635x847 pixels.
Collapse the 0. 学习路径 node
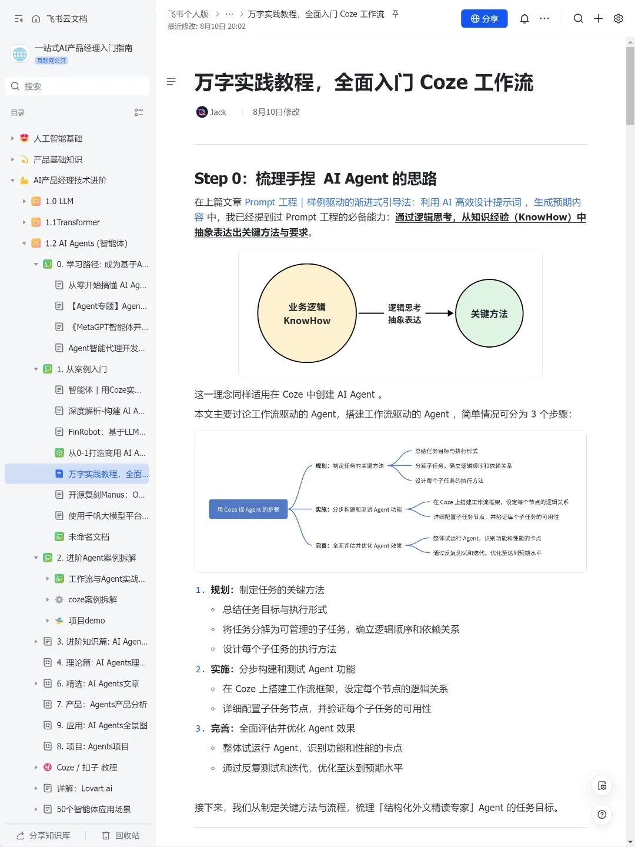(36, 264)
